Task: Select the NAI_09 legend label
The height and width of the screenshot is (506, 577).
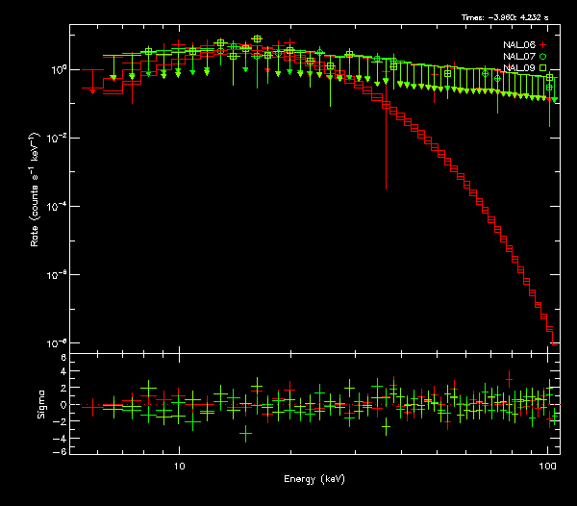Action: coord(519,68)
